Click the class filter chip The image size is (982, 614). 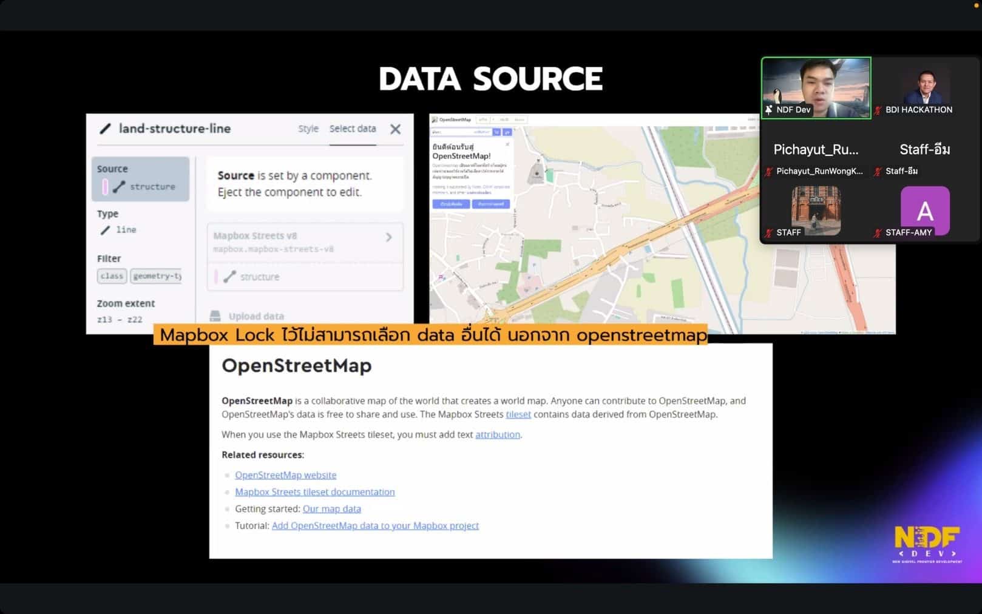pos(112,276)
